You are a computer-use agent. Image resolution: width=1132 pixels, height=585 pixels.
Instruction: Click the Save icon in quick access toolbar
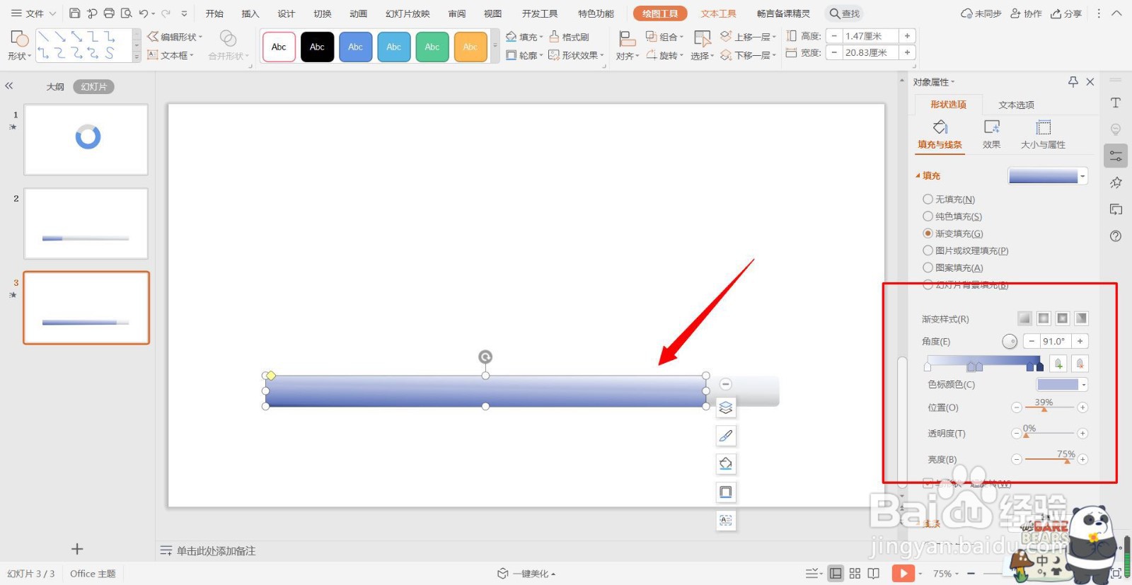tap(74, 13)
